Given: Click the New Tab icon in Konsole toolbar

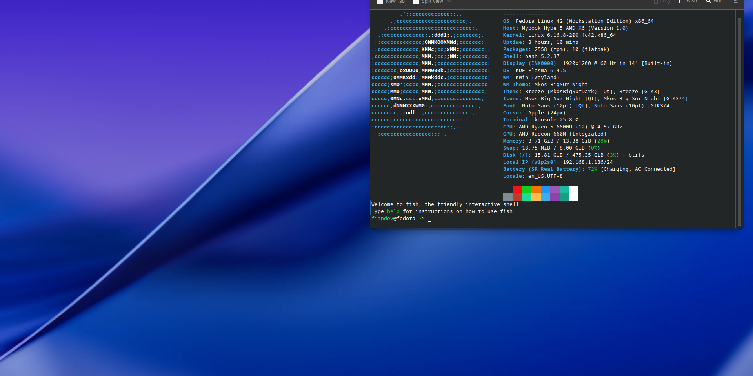Looking at the screenshot, I should [x=380, y=2].
